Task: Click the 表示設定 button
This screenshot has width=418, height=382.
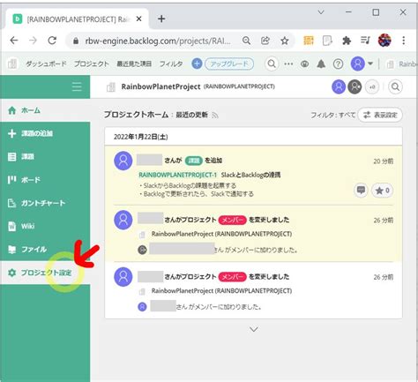Action: tap(380, 115)
